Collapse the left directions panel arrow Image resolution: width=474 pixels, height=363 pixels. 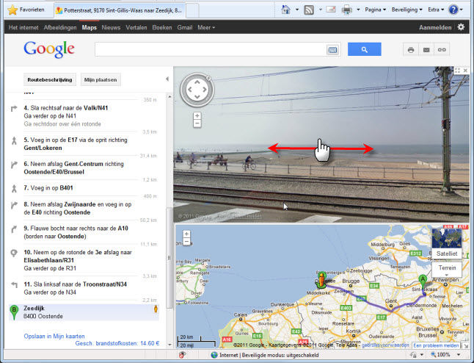pyautogui.click(x=167, y=79)
